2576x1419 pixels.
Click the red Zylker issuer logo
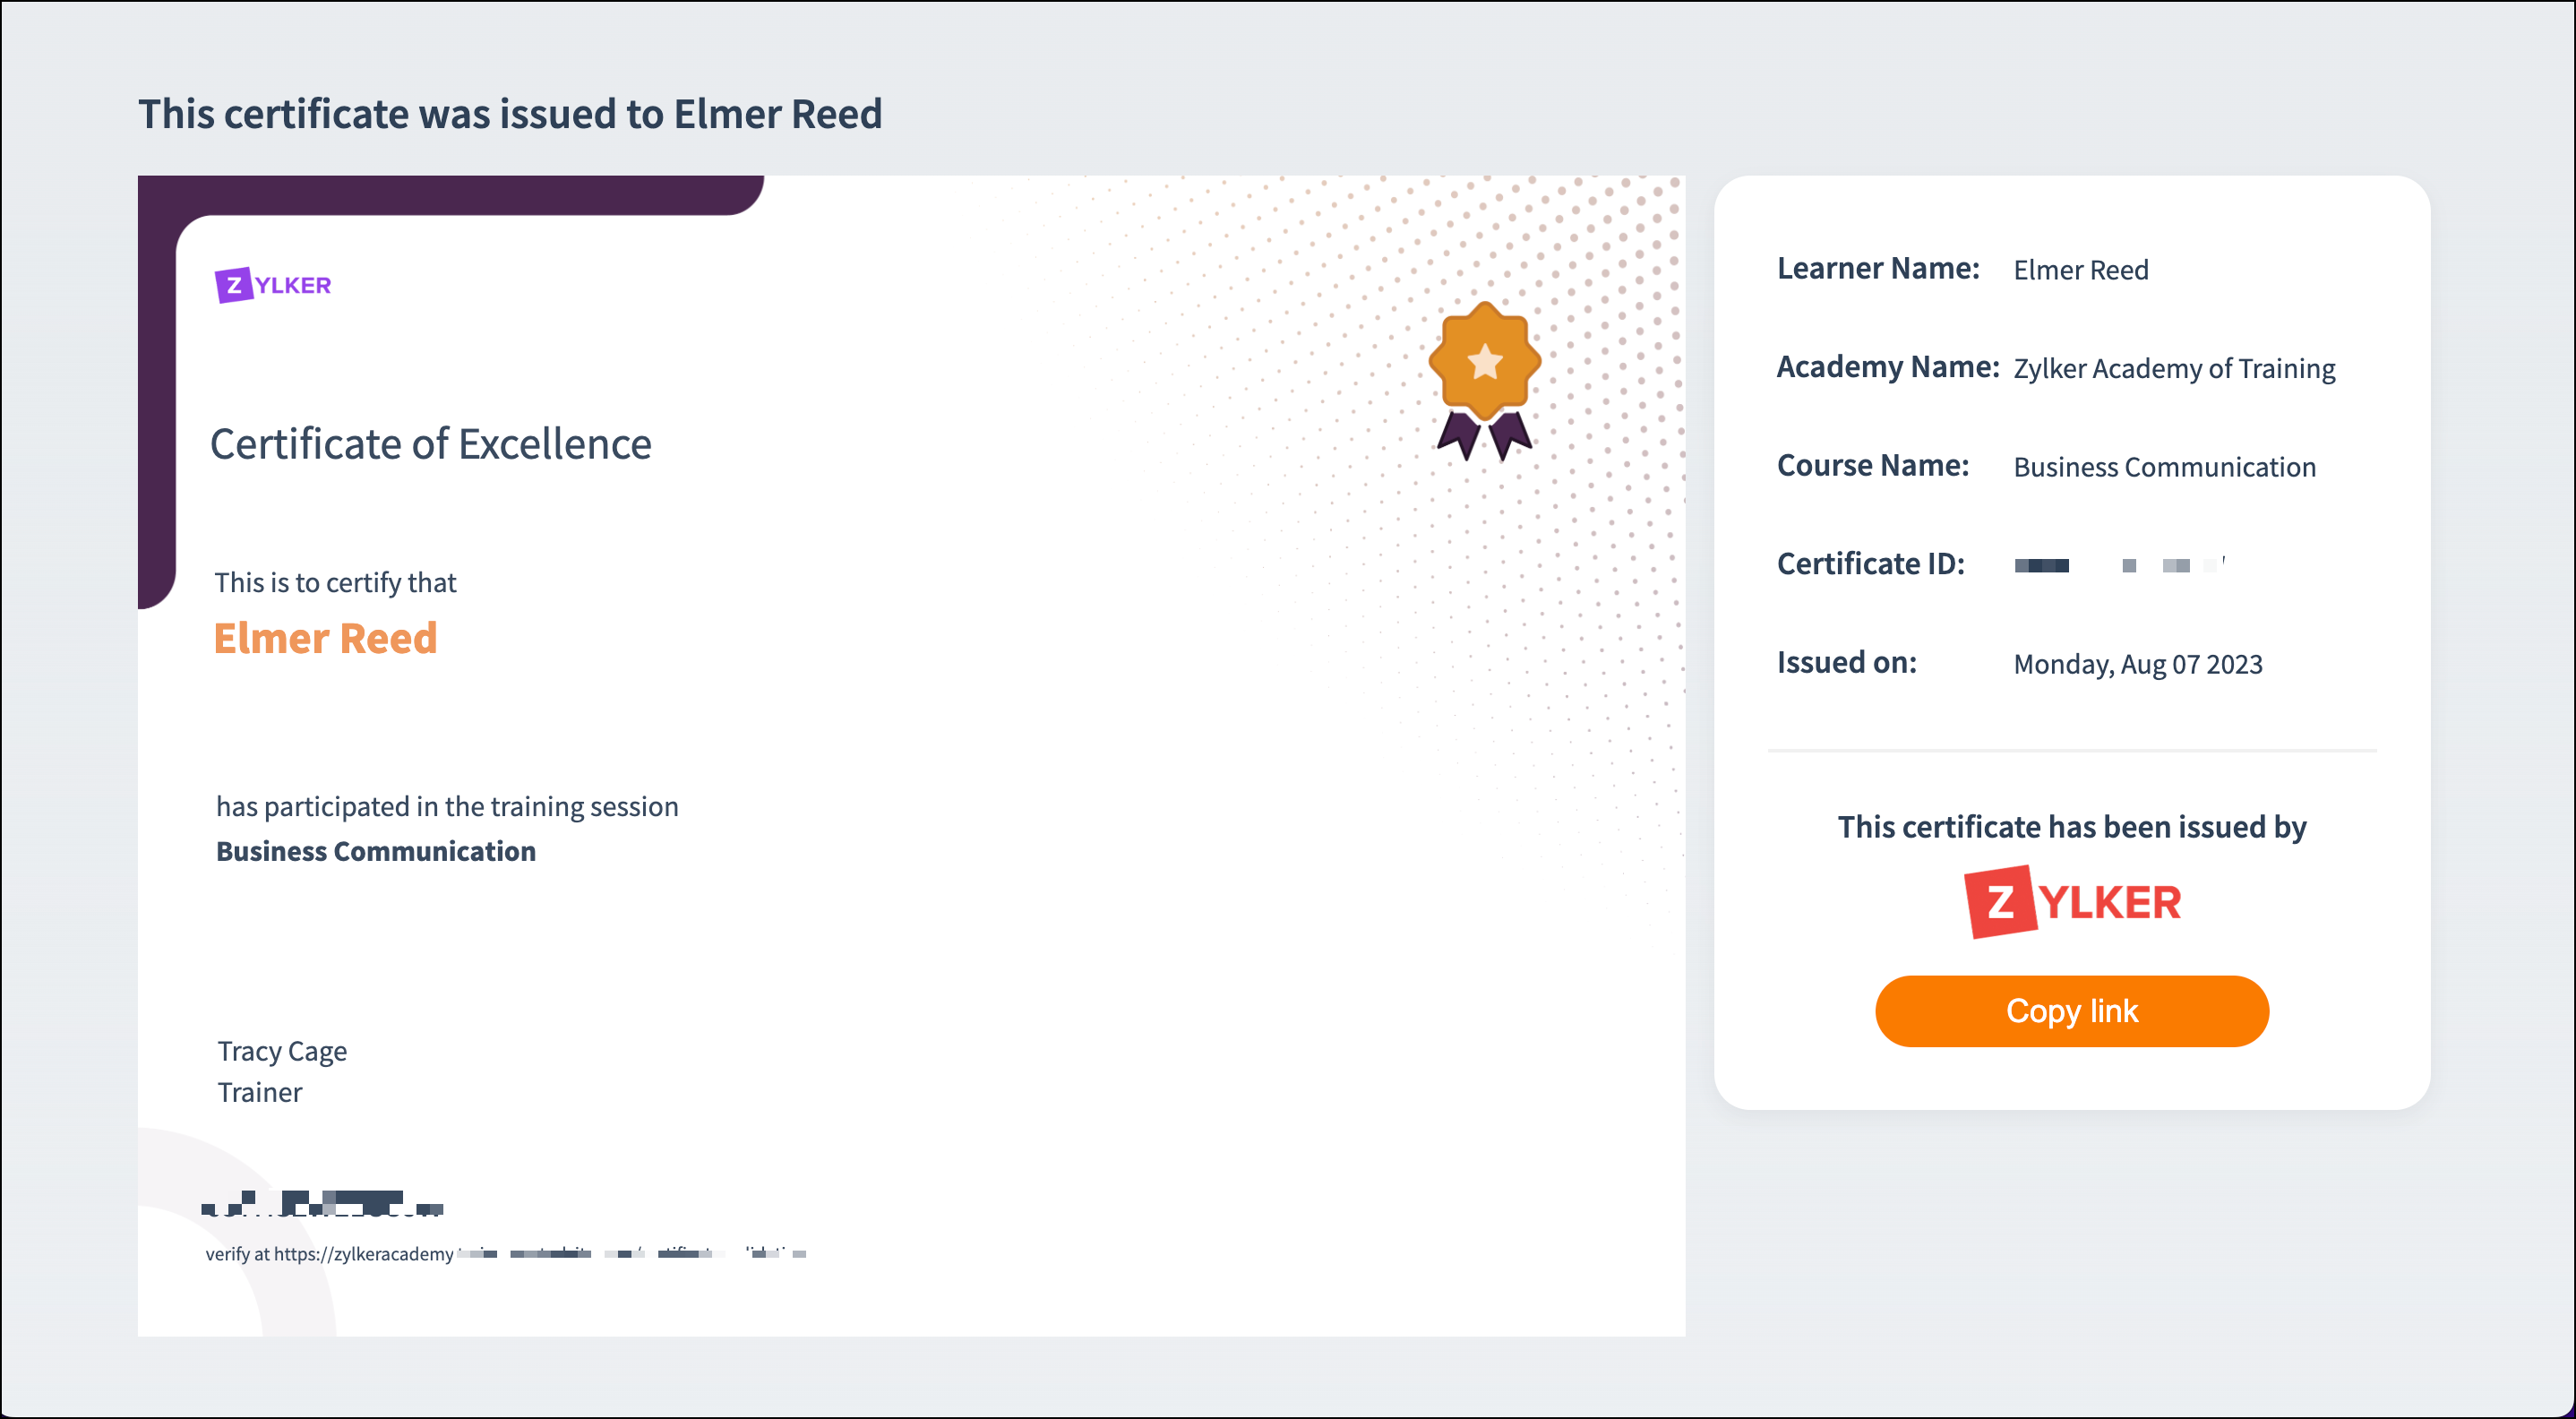click(2072, 902)
